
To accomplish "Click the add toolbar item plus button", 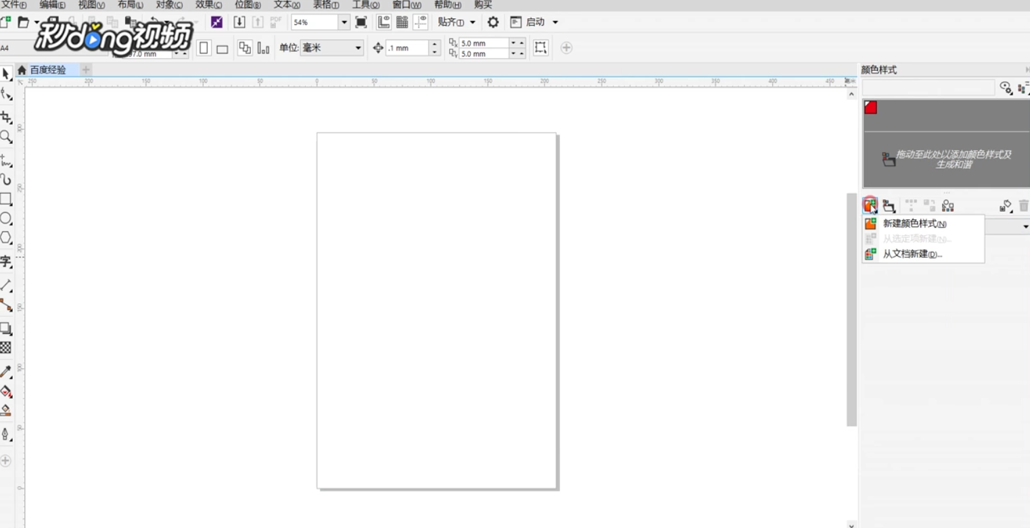I will (567, 48).
